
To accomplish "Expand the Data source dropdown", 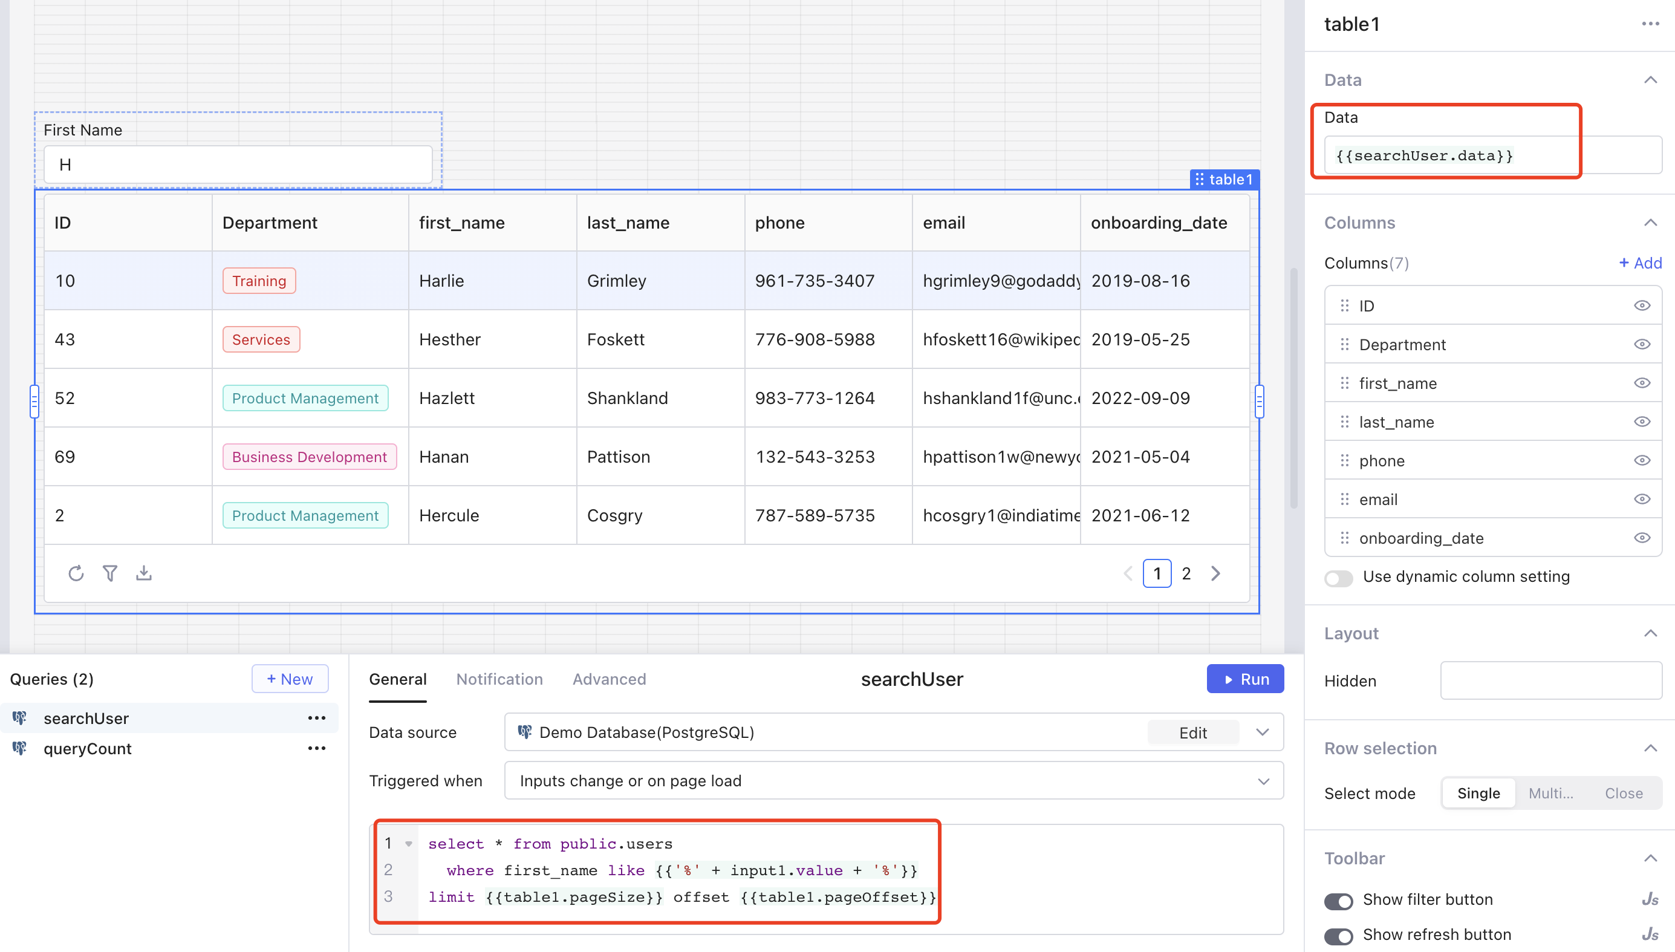I will [x=1263, y=732].
